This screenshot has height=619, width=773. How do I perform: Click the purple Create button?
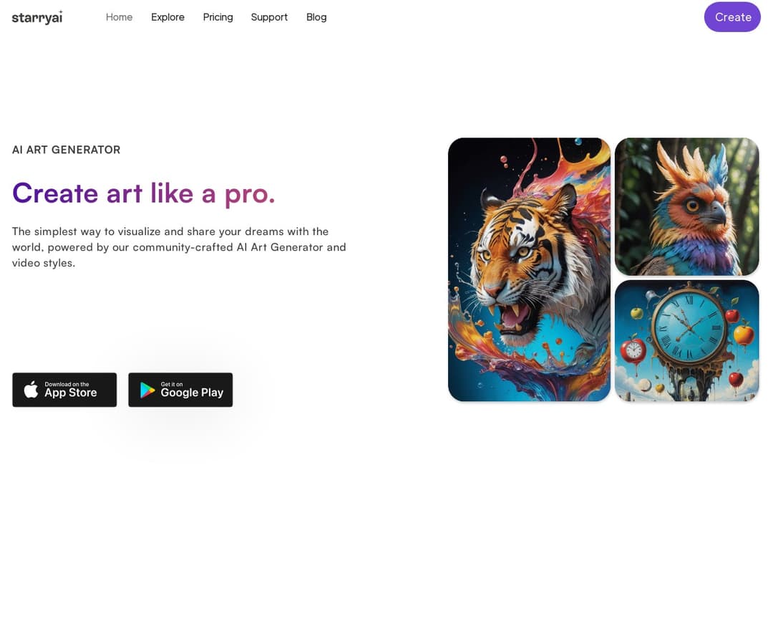pos(733,17)
